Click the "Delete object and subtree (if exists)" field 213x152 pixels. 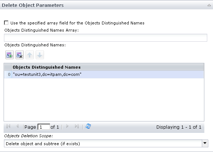pyautogui.click(x=103, y=143)
